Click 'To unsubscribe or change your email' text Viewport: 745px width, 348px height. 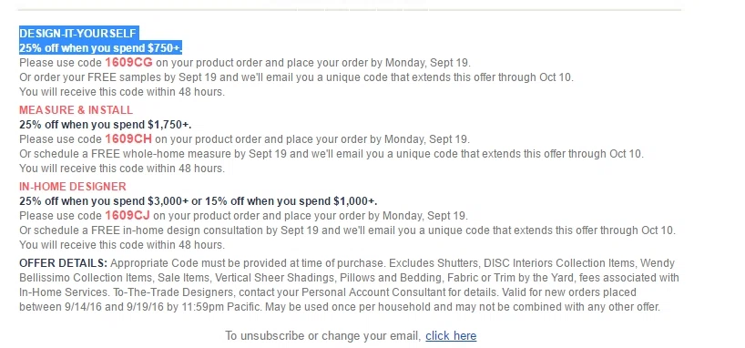point(323,336)
